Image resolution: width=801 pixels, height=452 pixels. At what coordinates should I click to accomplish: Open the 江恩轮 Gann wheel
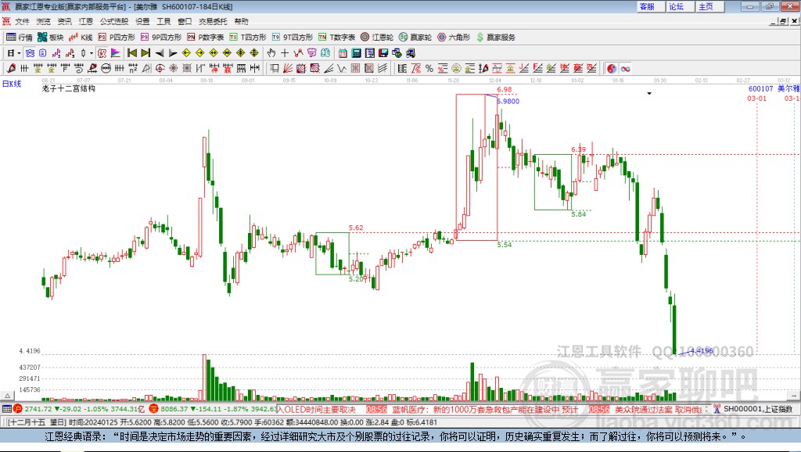[377, 38]
